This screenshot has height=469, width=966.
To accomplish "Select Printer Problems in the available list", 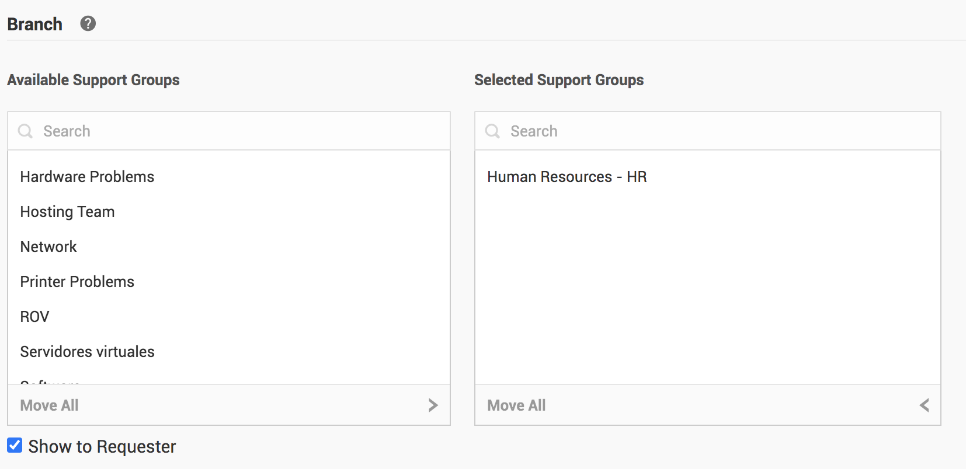I will (77, 282).
